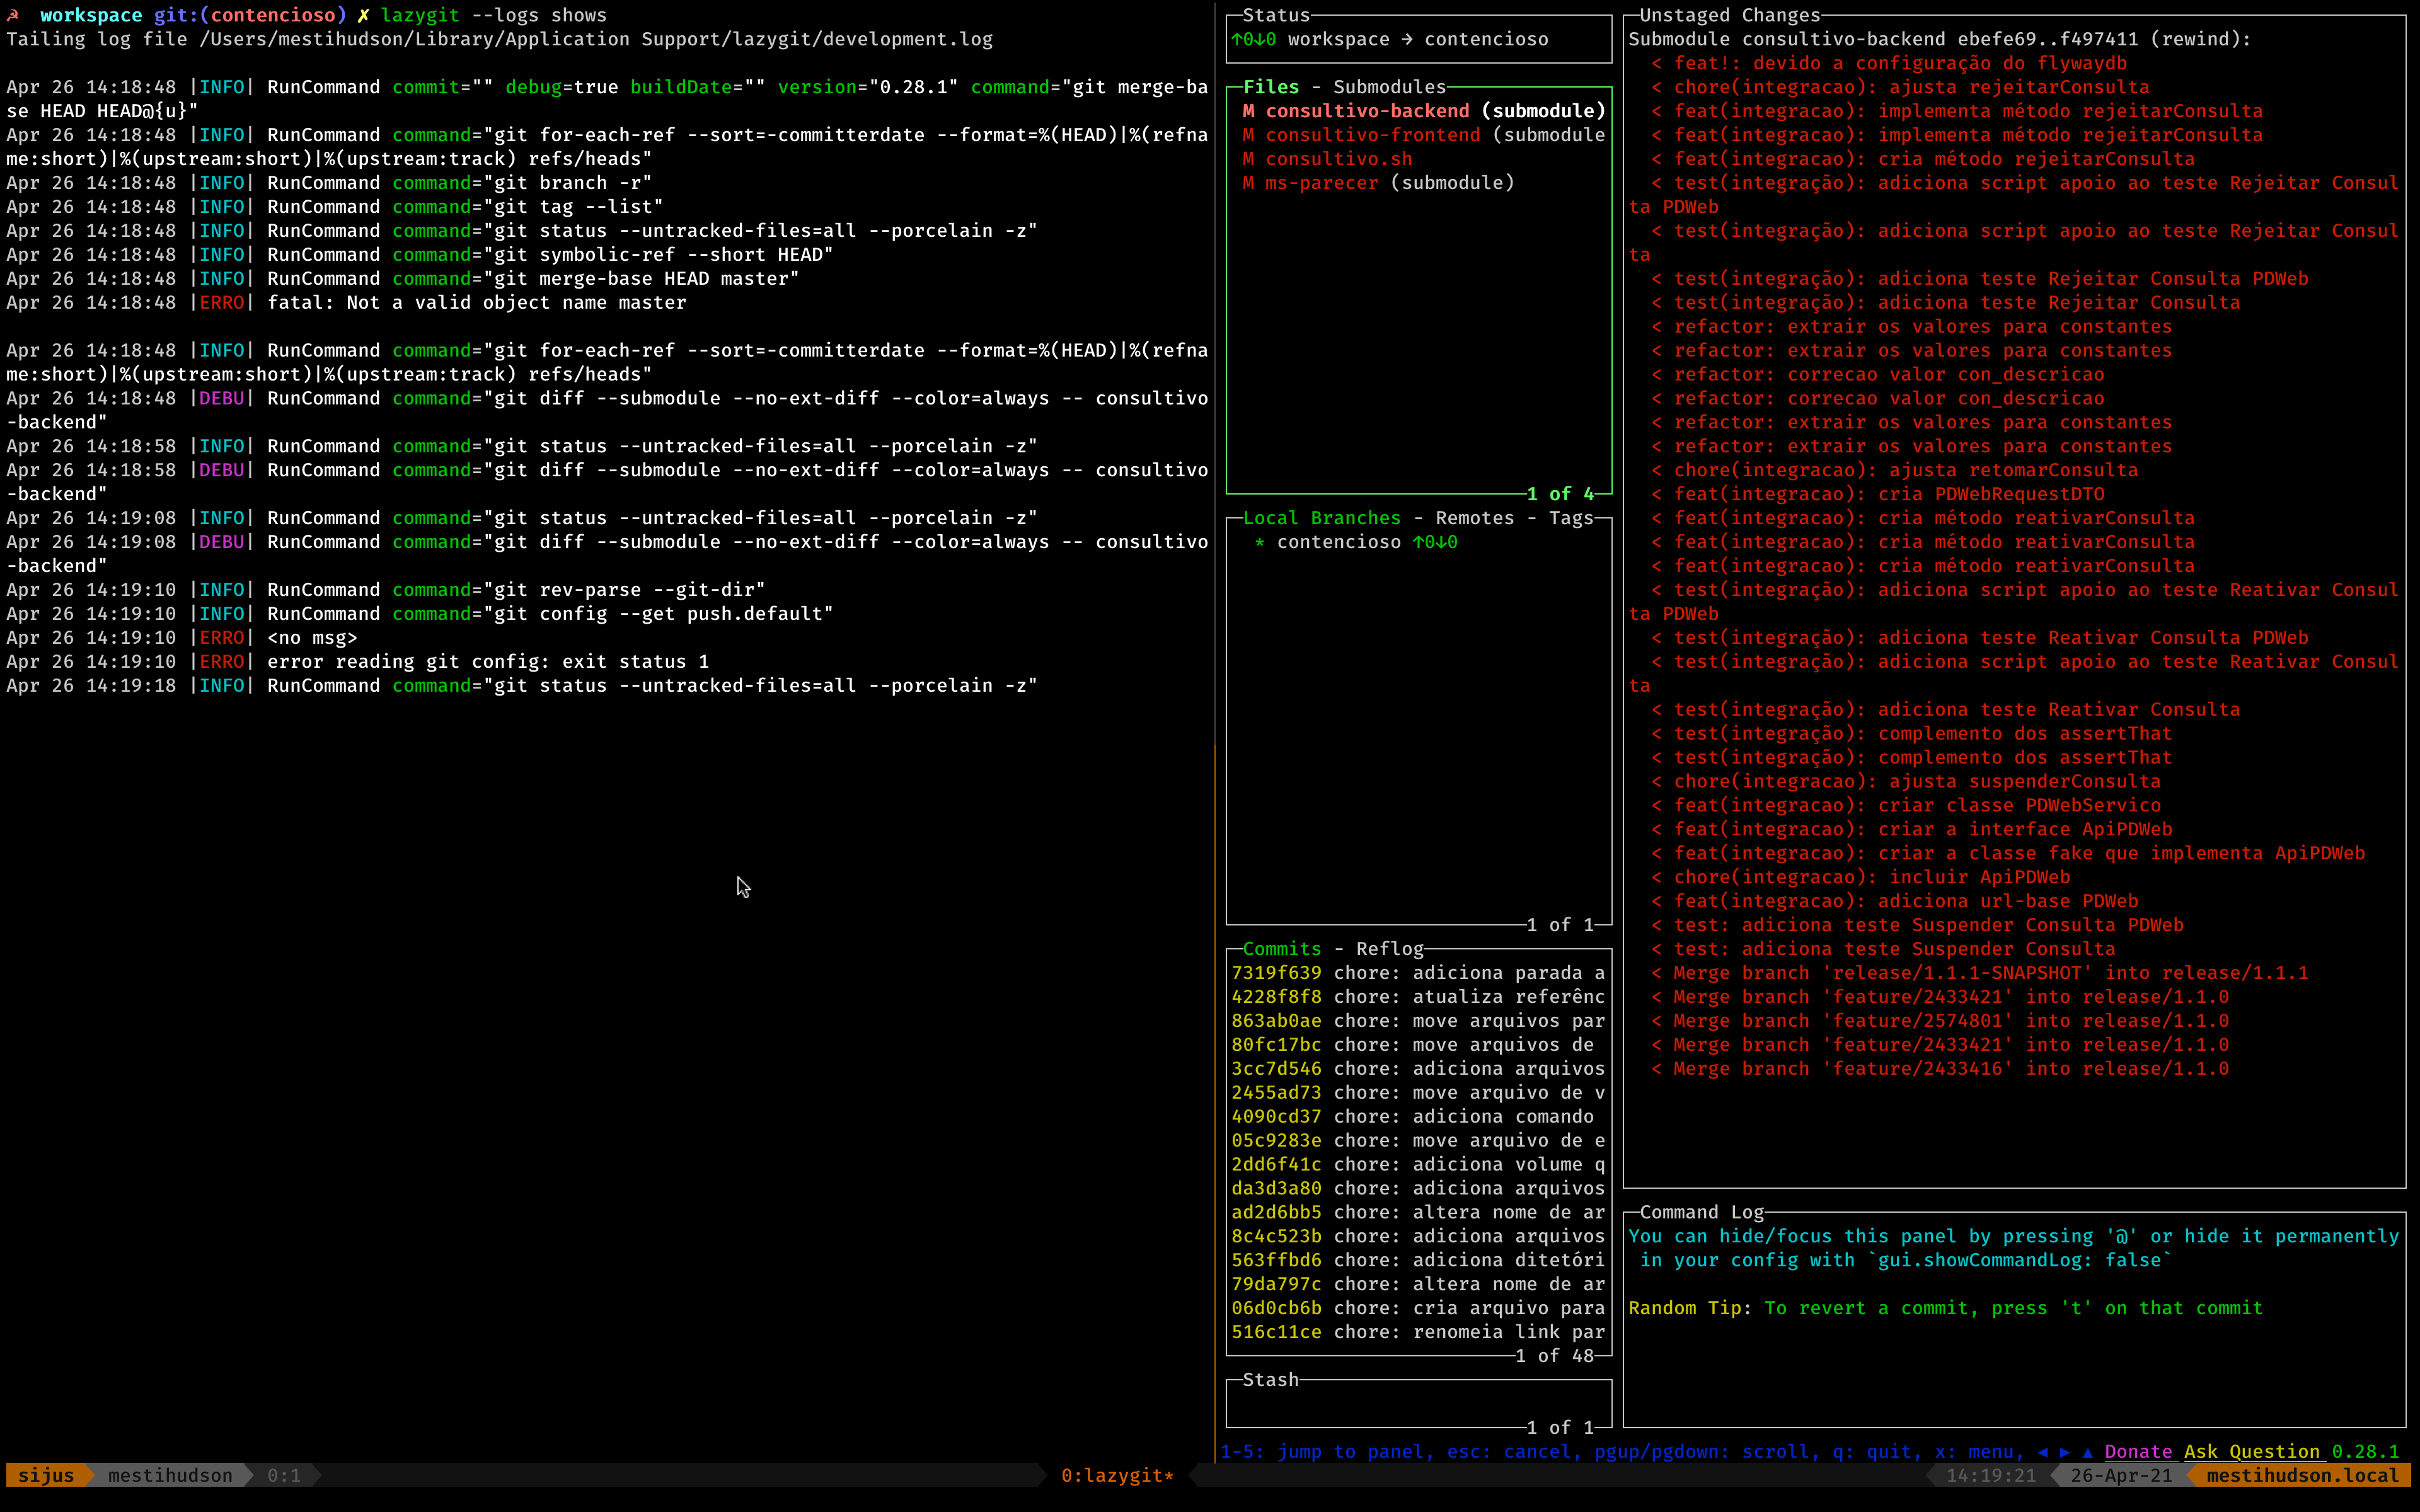Click the mestihudson tmux segment
Screen dimensions: 2420x1512
click(170, 1475)
